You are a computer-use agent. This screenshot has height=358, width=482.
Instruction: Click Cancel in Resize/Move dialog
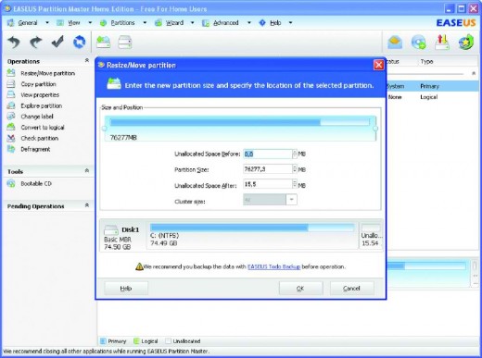[351, 289]
